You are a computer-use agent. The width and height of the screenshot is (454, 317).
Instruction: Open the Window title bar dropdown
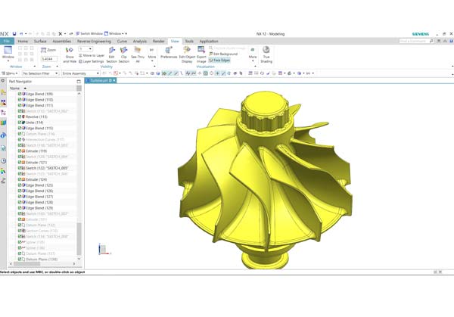click(116, 33)
